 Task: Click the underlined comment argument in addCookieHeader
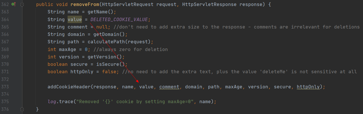(169, 86)
